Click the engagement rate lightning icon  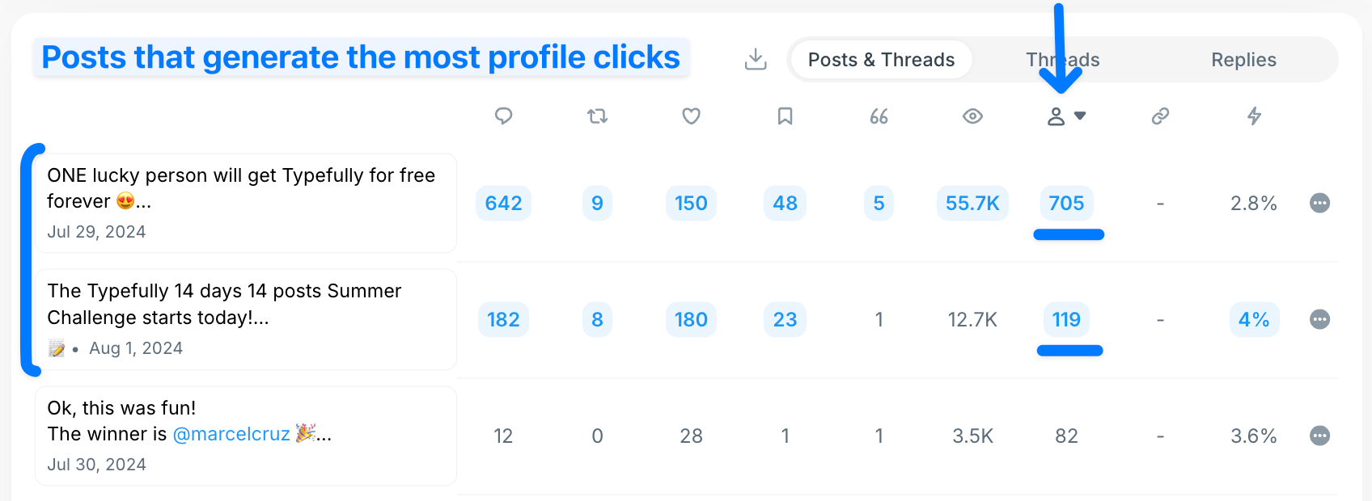tap(1254, 116)
